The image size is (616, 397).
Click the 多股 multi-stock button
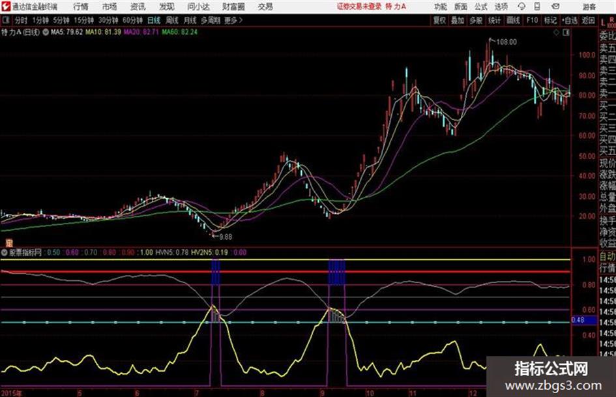[476, 20]
